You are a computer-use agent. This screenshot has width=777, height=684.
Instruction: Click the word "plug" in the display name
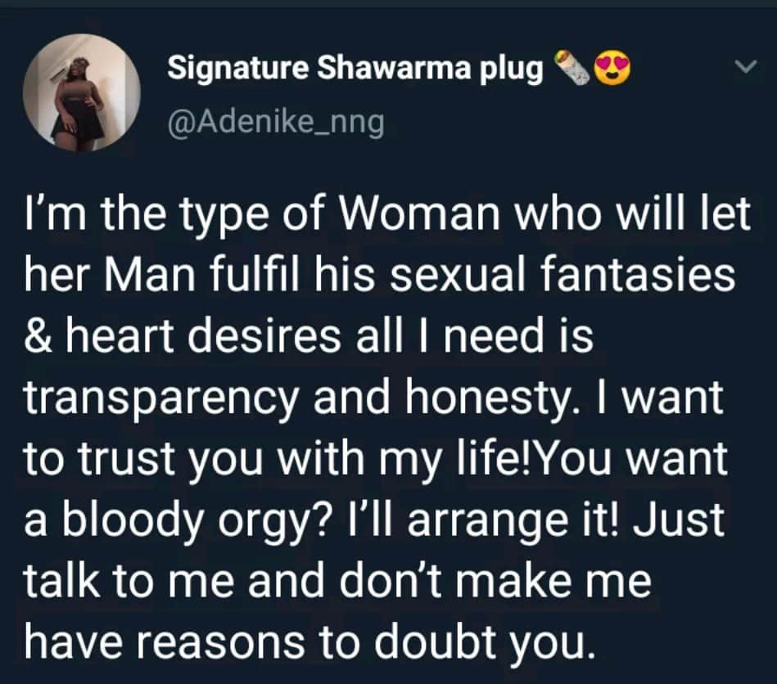coord(510,70)
